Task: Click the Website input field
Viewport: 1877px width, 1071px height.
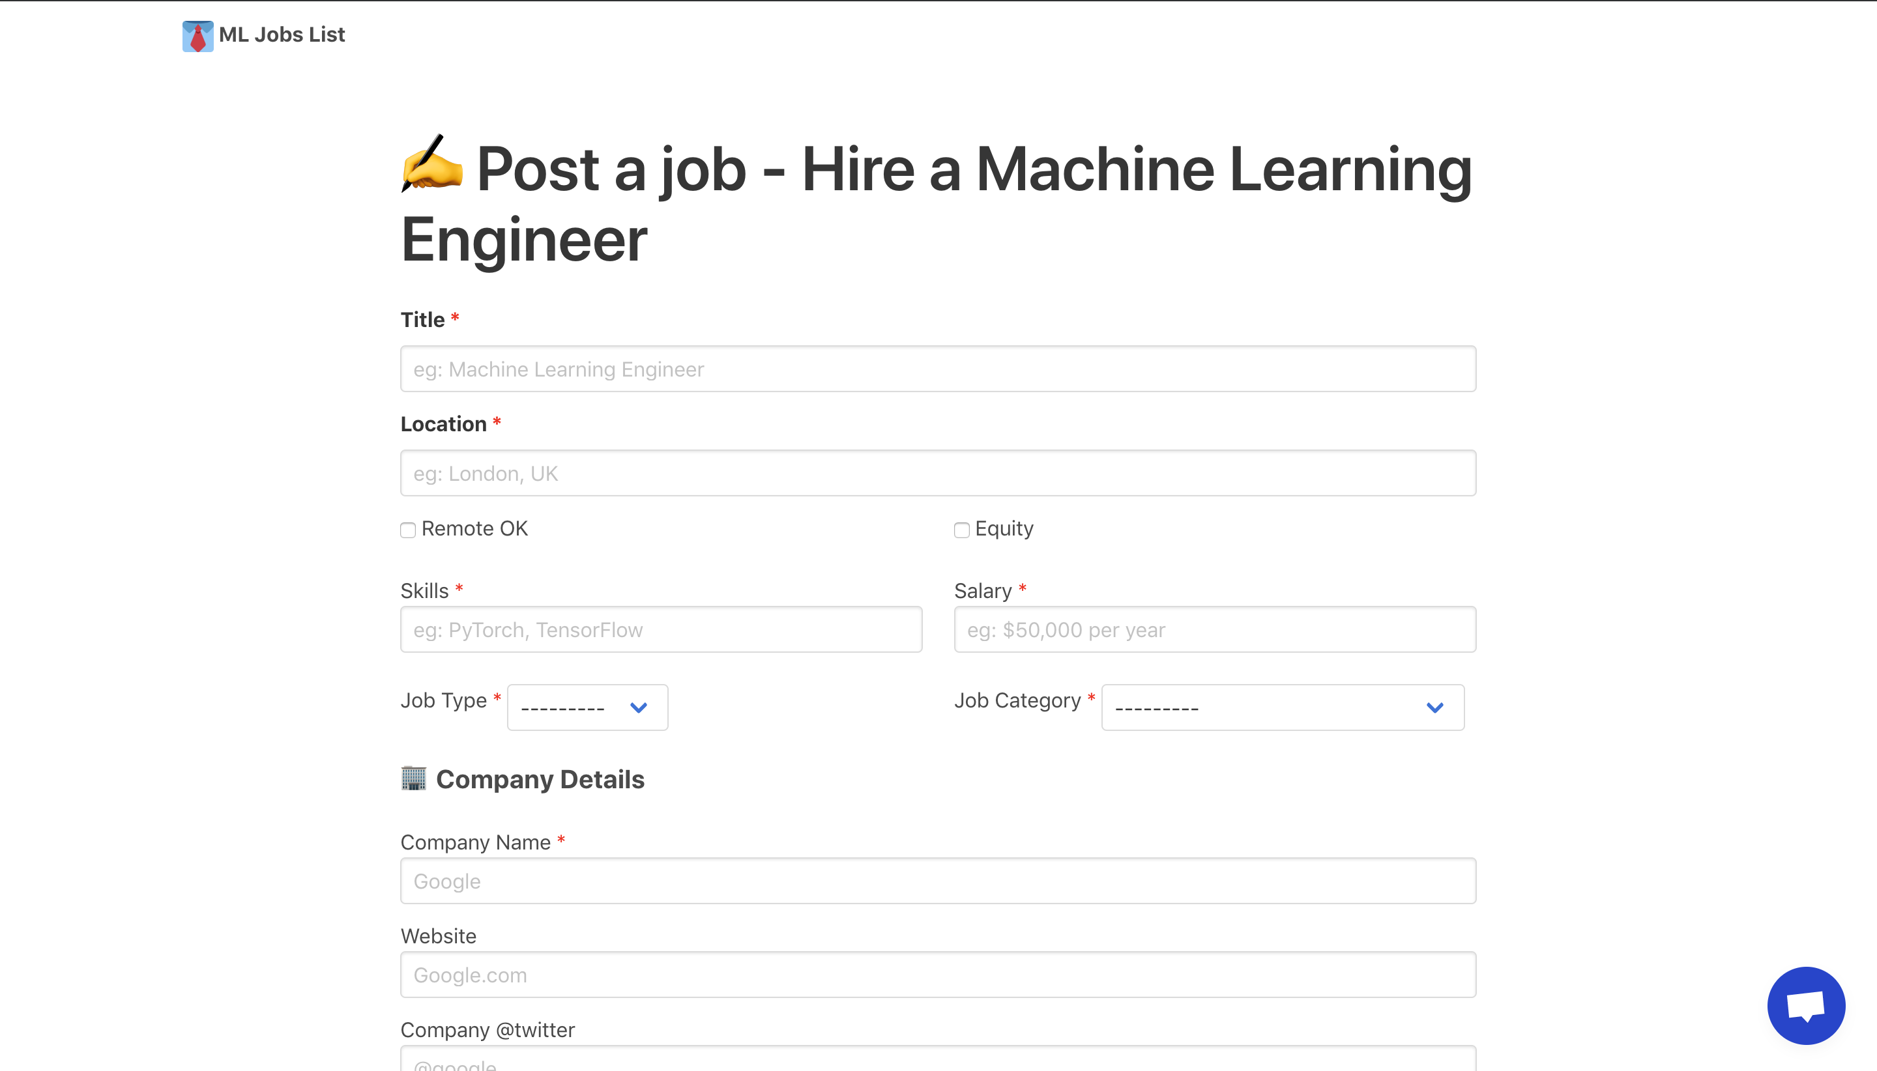Action: point(937,975)
